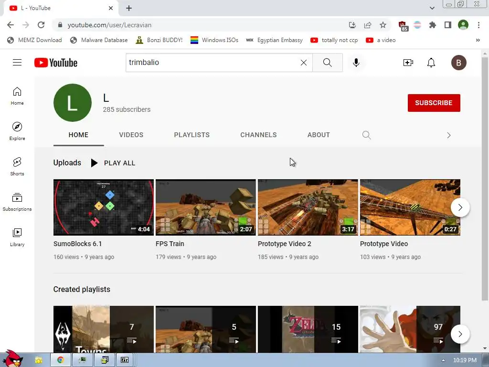The image size is (489, 367).
Task: Expand hidden bookmarks with double chevron
Action: [x=478, y=40]
